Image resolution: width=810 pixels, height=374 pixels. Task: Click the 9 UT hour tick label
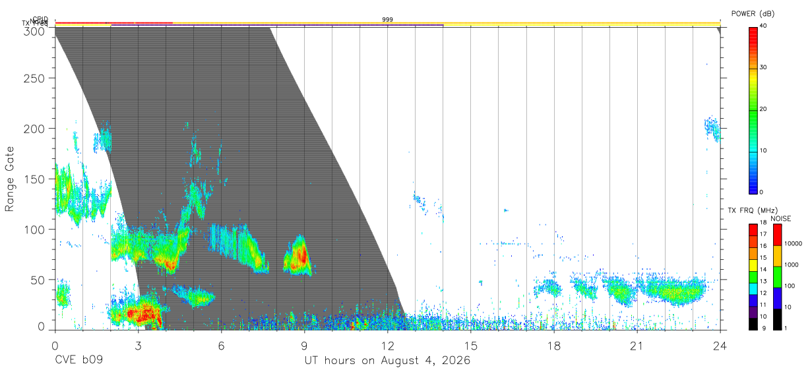coord(304,346)
